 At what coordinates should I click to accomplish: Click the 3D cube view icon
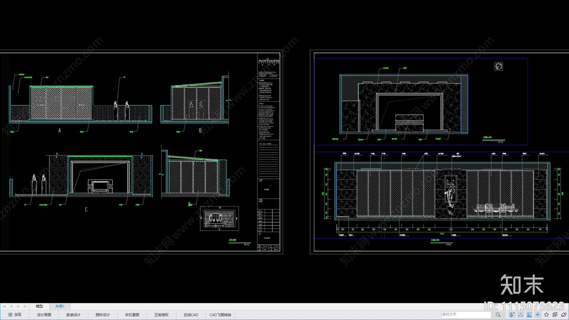555,315
